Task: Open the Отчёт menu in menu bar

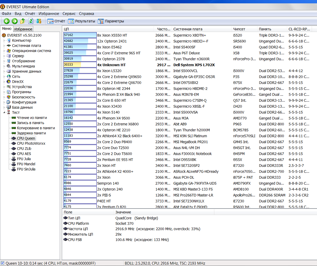Action: point(30,13)
